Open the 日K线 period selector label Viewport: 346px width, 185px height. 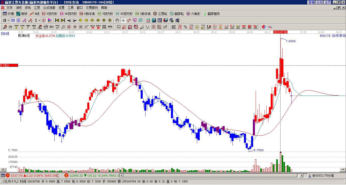[x=5, y=34]
